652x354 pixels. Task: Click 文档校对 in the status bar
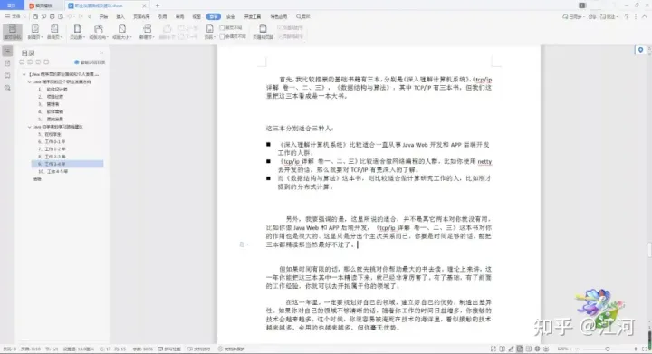pyautogui.click(x=198, y=349)
